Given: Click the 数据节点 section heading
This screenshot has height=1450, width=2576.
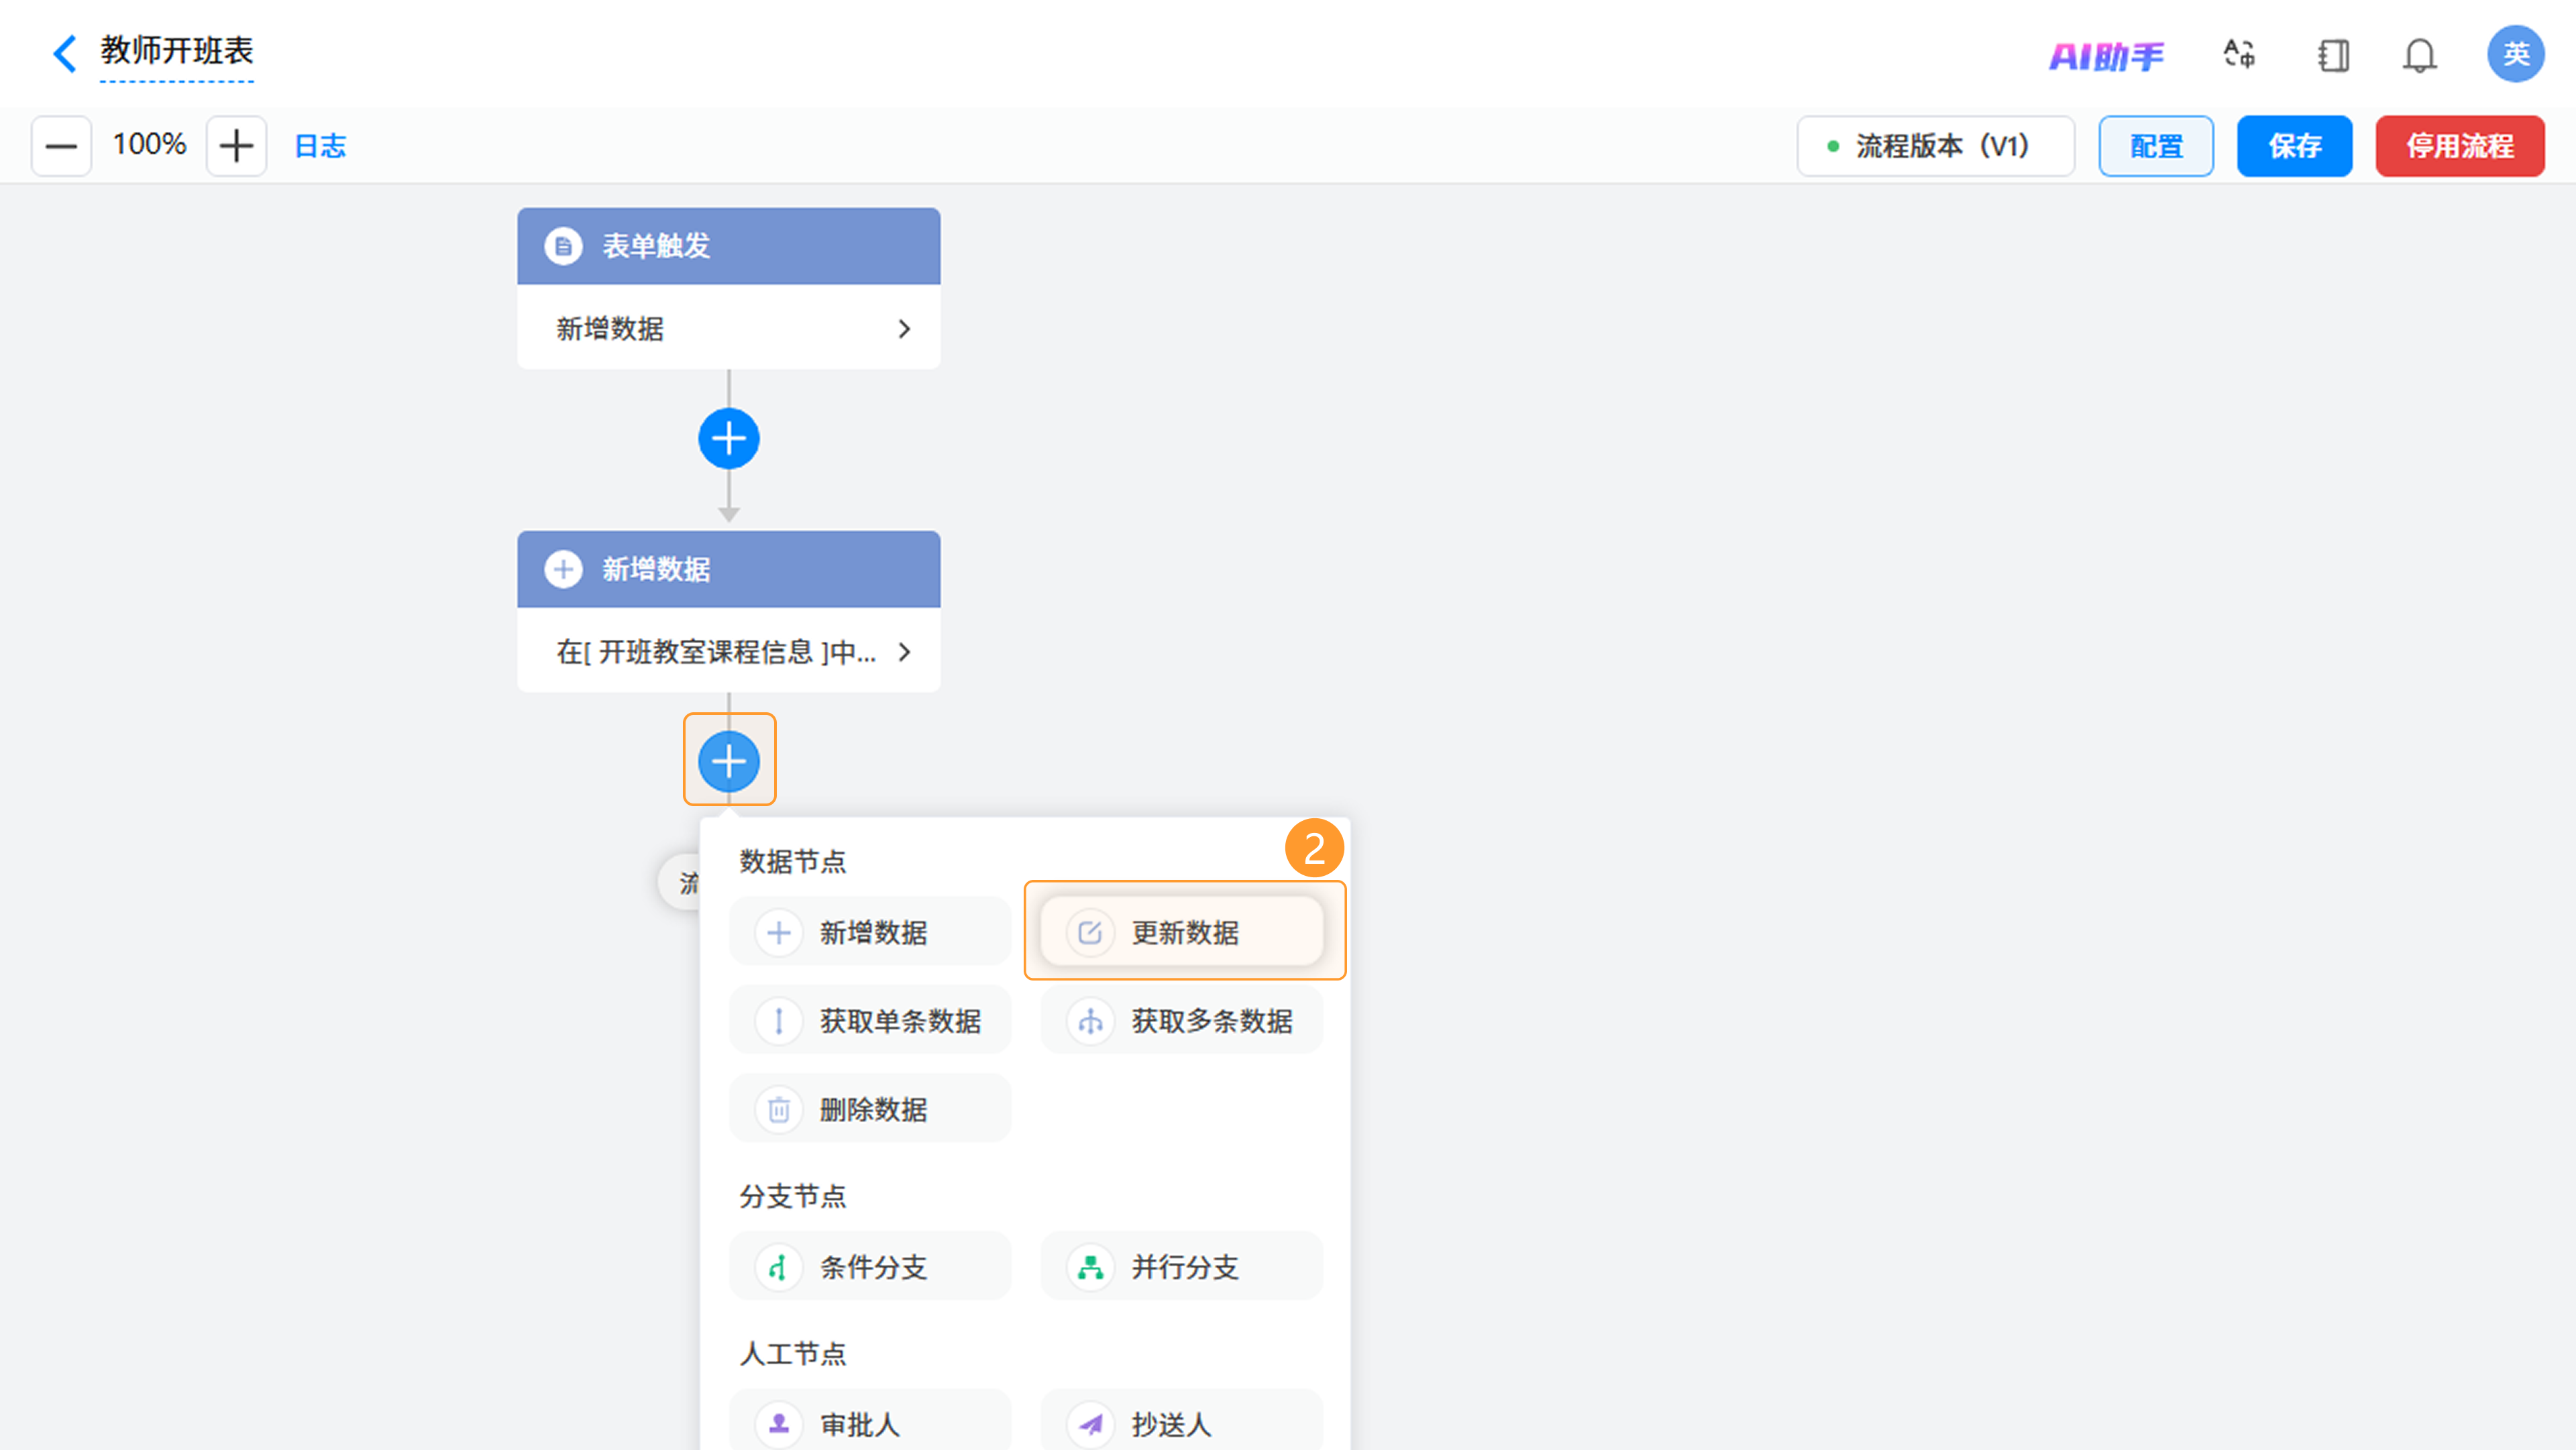Looking at the screenshot, I should [x=792, y=861].
